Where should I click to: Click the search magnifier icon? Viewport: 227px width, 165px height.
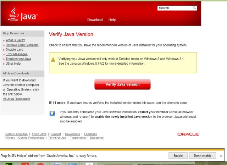point(194,8)
